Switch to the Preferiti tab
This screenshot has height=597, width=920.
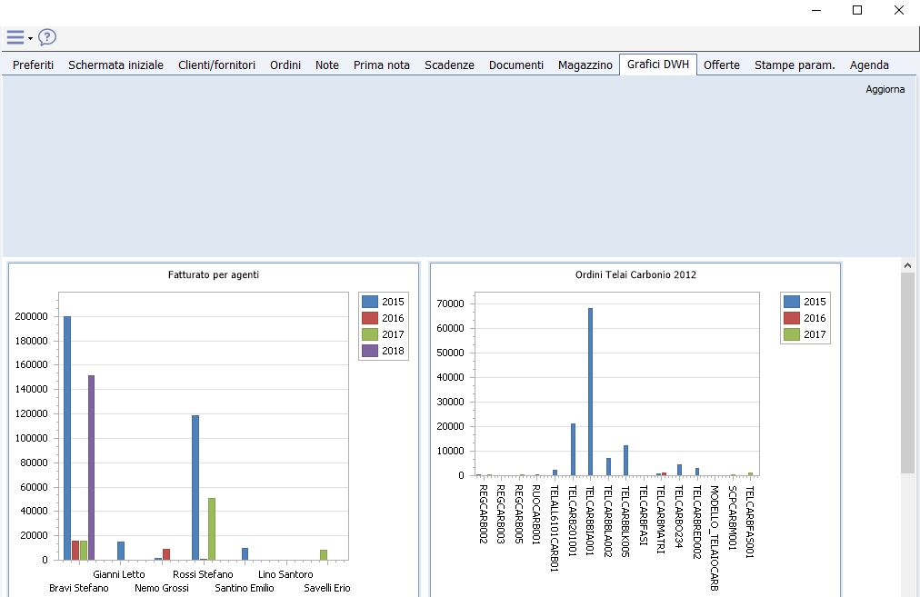pos(33,65)
